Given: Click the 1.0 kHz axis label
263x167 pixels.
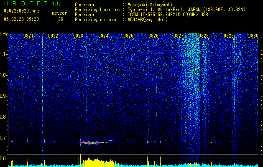Looking at the screenshot, I should click(3, 75).
